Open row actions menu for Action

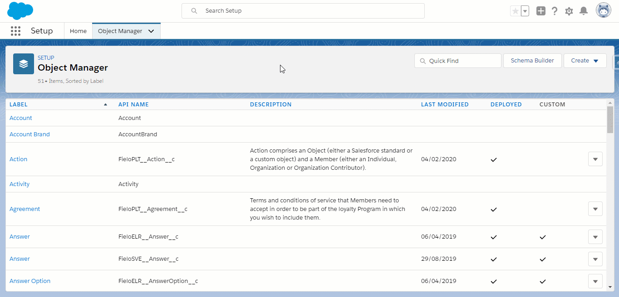[595, 159]
